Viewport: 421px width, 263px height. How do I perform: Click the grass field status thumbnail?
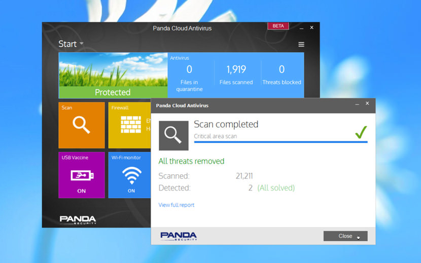click(113, 69)
